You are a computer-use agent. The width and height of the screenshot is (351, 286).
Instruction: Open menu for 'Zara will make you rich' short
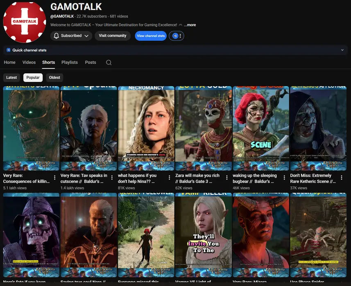(227, 178)
